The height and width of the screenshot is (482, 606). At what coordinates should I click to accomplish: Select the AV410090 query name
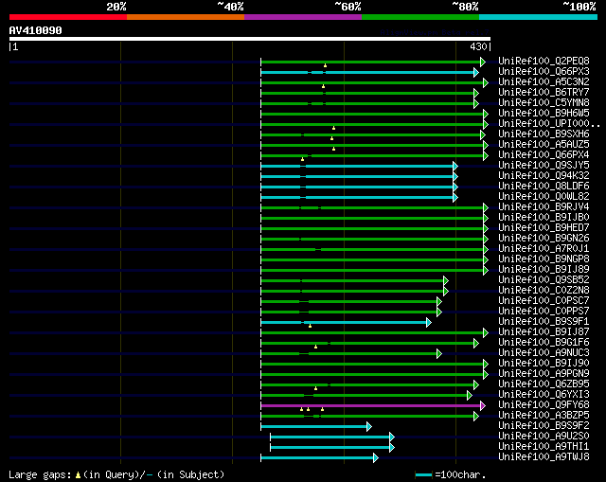pyautogui.click(x=36, y=30)
